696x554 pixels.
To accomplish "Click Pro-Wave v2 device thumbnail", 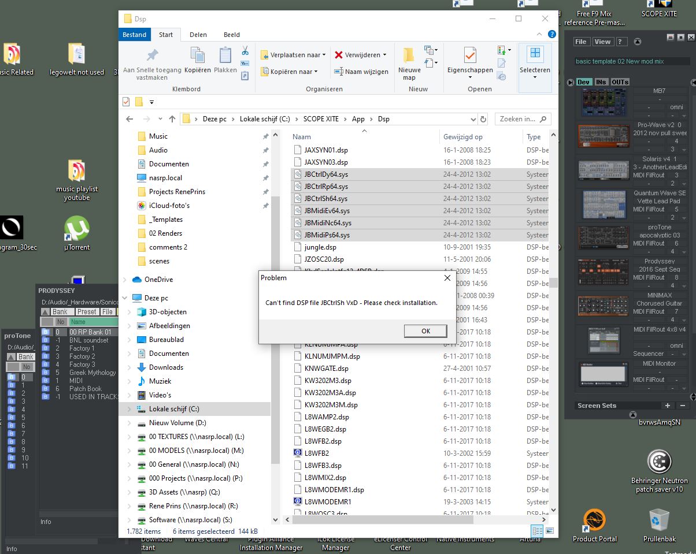I will click(604, 136).
